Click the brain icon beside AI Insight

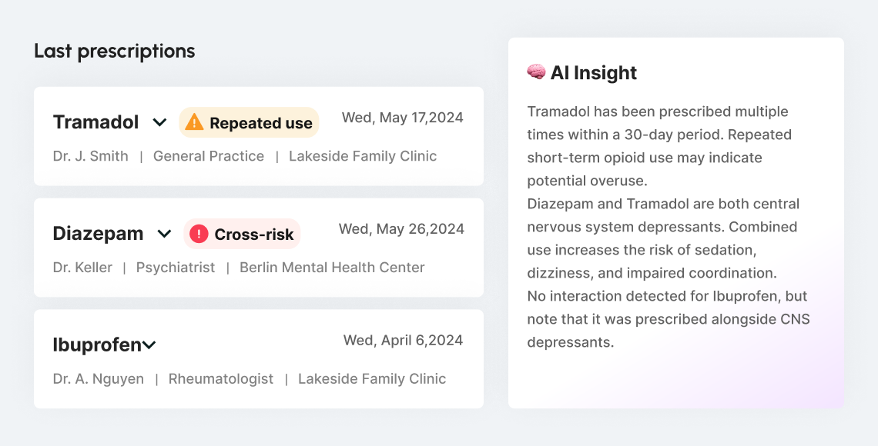[535, 72]
